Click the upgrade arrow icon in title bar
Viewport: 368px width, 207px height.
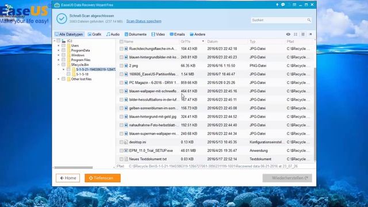coord(277,5)
